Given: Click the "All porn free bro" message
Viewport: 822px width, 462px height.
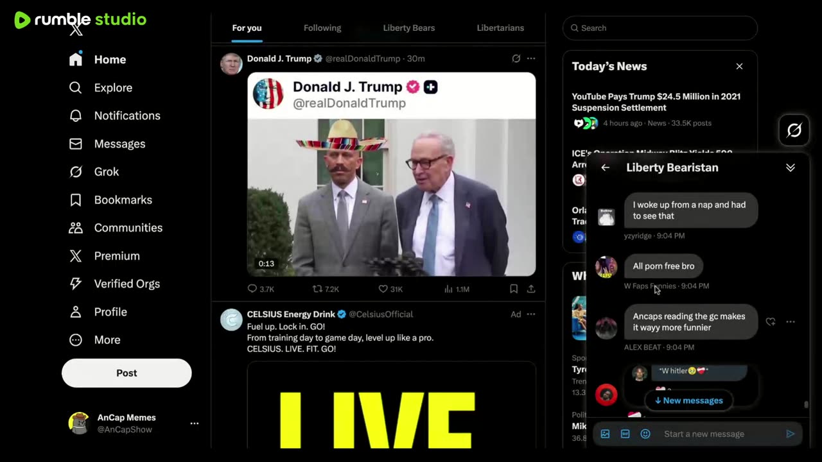Looking at the screenshot, I should click(x=663, y=266).
